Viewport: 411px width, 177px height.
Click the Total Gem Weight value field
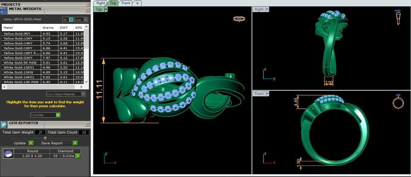click(x=40, y=132)
